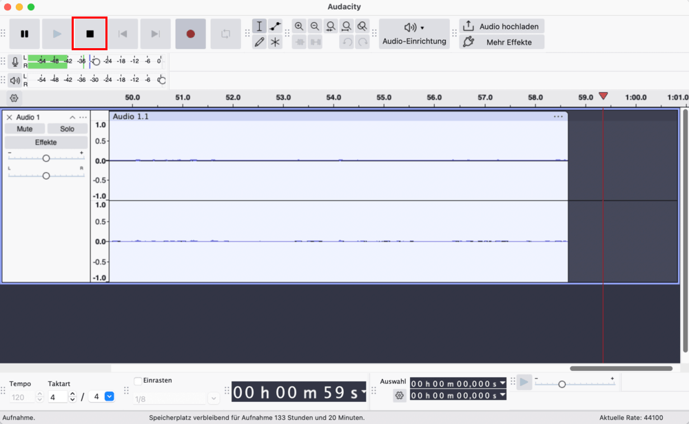Click the Speicherplatz verbleibend status text
The width and height of the screenshot is (689, 424).
256,418
